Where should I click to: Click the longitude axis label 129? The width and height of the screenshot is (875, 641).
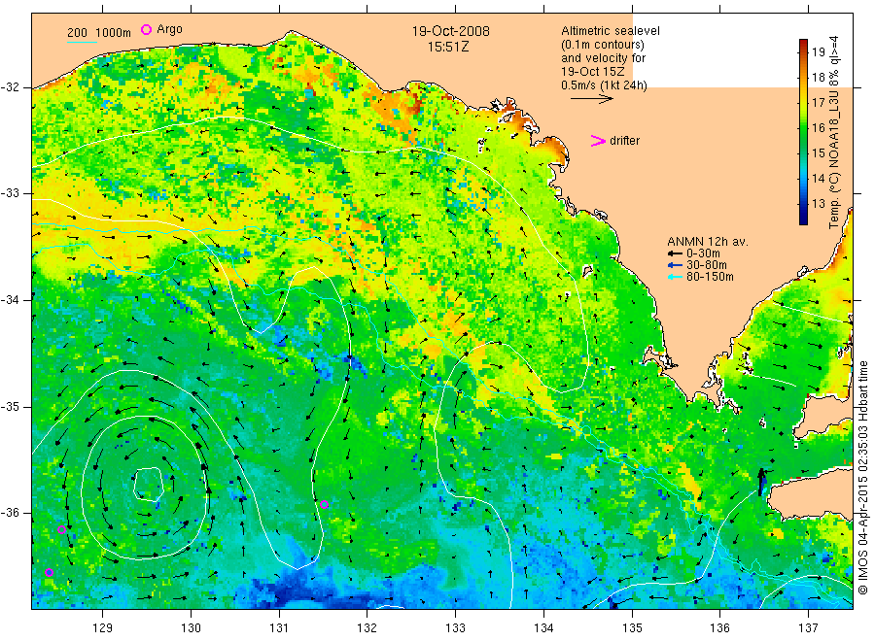103,628
